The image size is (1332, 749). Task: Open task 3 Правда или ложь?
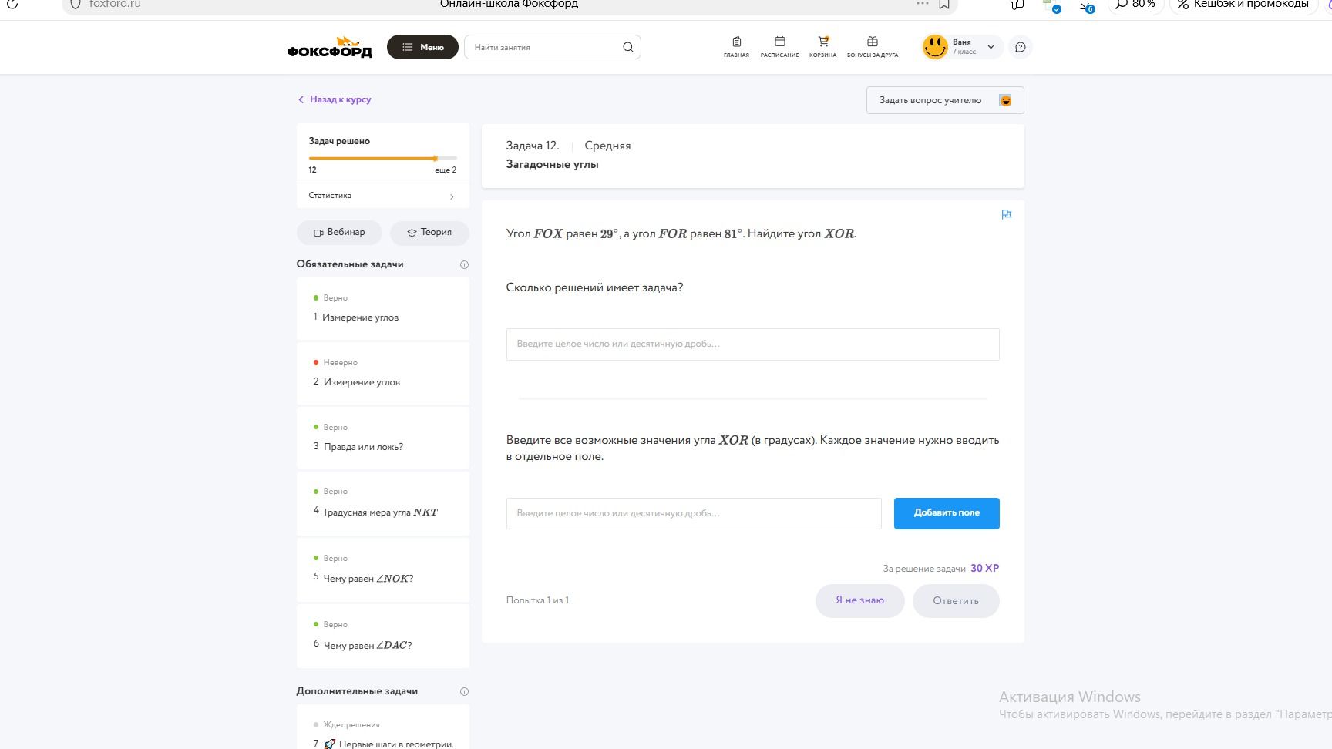pyautogui.click(x=382, y=438)
